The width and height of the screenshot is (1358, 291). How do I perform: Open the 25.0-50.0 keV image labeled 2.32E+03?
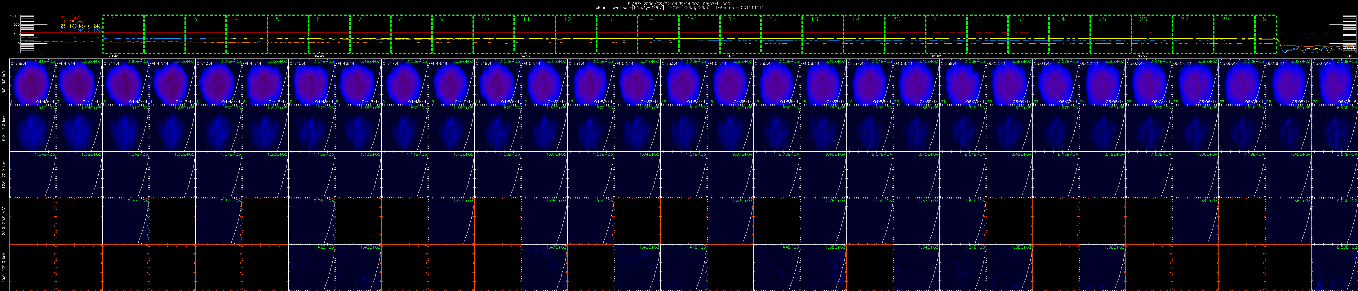tap(219, 221)
